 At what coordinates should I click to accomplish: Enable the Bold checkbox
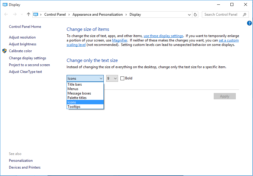[122, 78]
